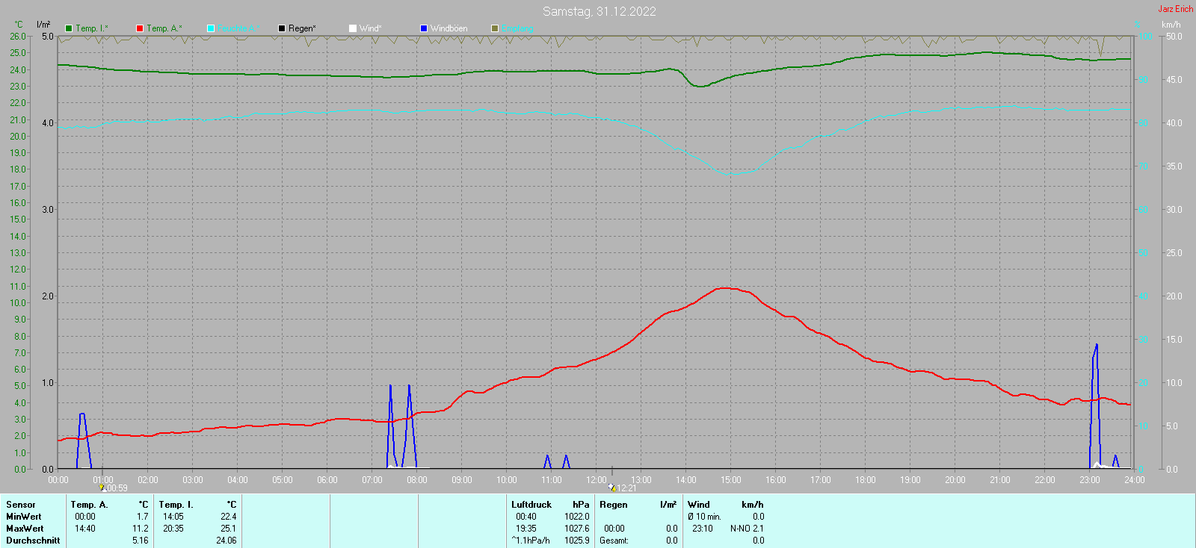The width and height of the screenshot is (1196, 548).
Task: Click the '26.0' temperature axis label
Action: pyautogui.click(x=18, y=37)
